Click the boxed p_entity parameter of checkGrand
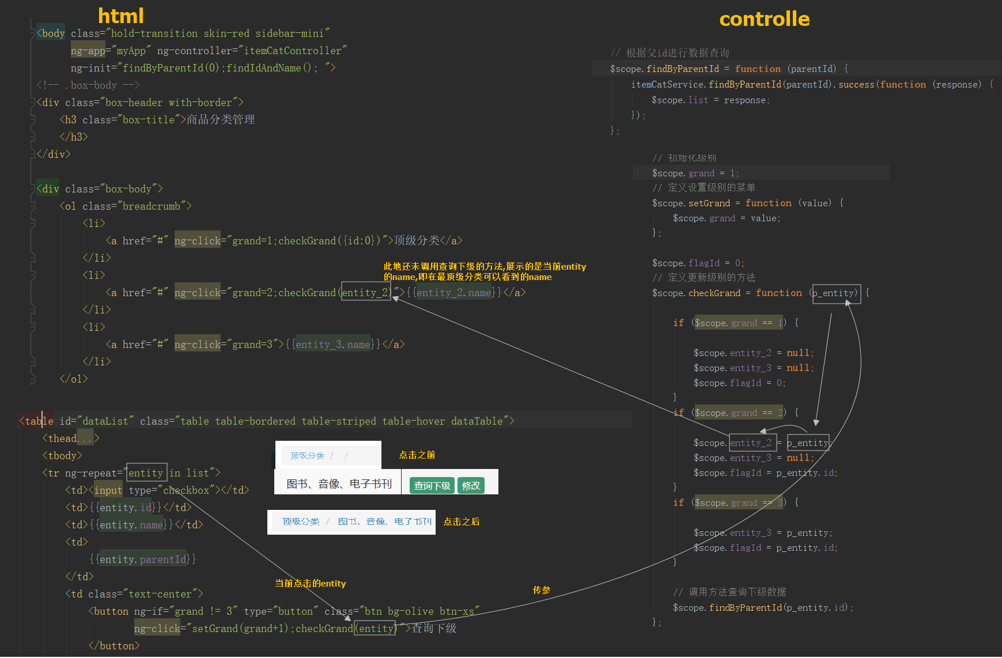Image resolution: width=1002 pixels, height=658 pixels. [x=836, y=293]
